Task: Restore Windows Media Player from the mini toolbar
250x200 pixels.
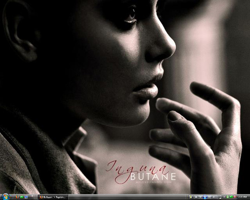Action: tap(190, 197)
